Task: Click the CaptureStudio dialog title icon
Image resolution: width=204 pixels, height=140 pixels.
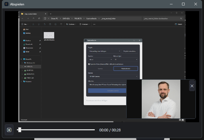Action: [86, 40]
